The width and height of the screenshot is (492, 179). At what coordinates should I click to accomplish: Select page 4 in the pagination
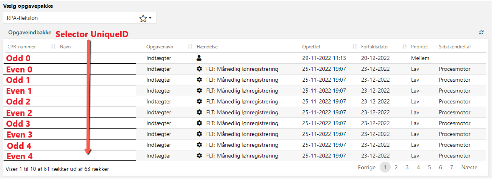pos(418,167)
